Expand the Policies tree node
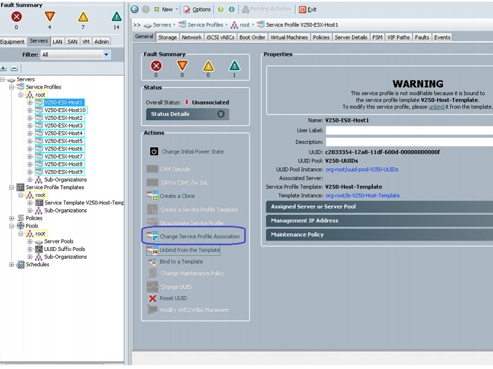This screenshot has height=369, width=493. 12,218
